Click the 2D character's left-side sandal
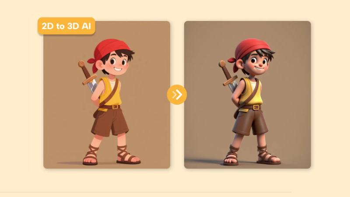This screenshot has width=350, height=197. [91, 155]
